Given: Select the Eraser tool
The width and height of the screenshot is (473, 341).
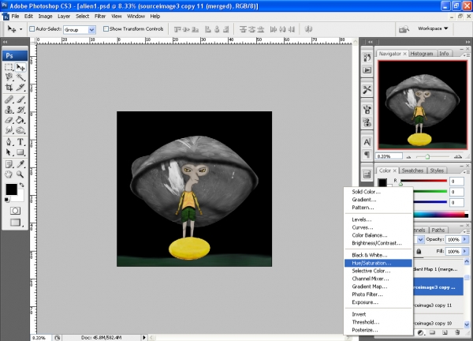Looking at the screenshot, I should coord(9,120).
